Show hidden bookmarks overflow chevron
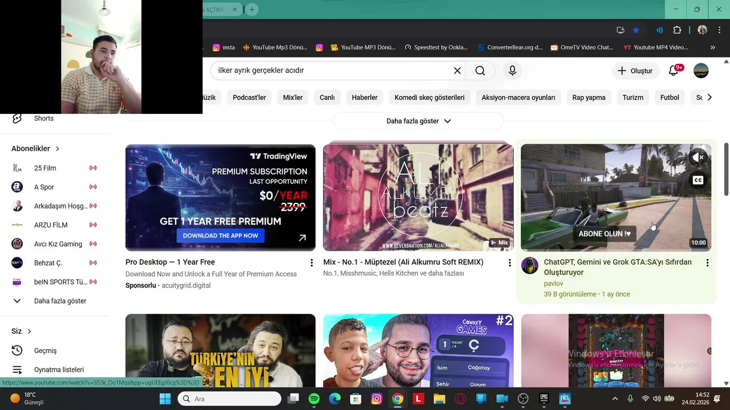Viewport: 730px width, 410px height. (x=712, y=47)
